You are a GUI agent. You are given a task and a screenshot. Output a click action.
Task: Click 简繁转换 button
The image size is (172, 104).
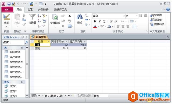click(157, 24)
